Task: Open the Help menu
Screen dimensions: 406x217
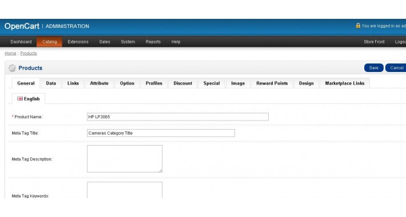Action: tap(176, 42)
